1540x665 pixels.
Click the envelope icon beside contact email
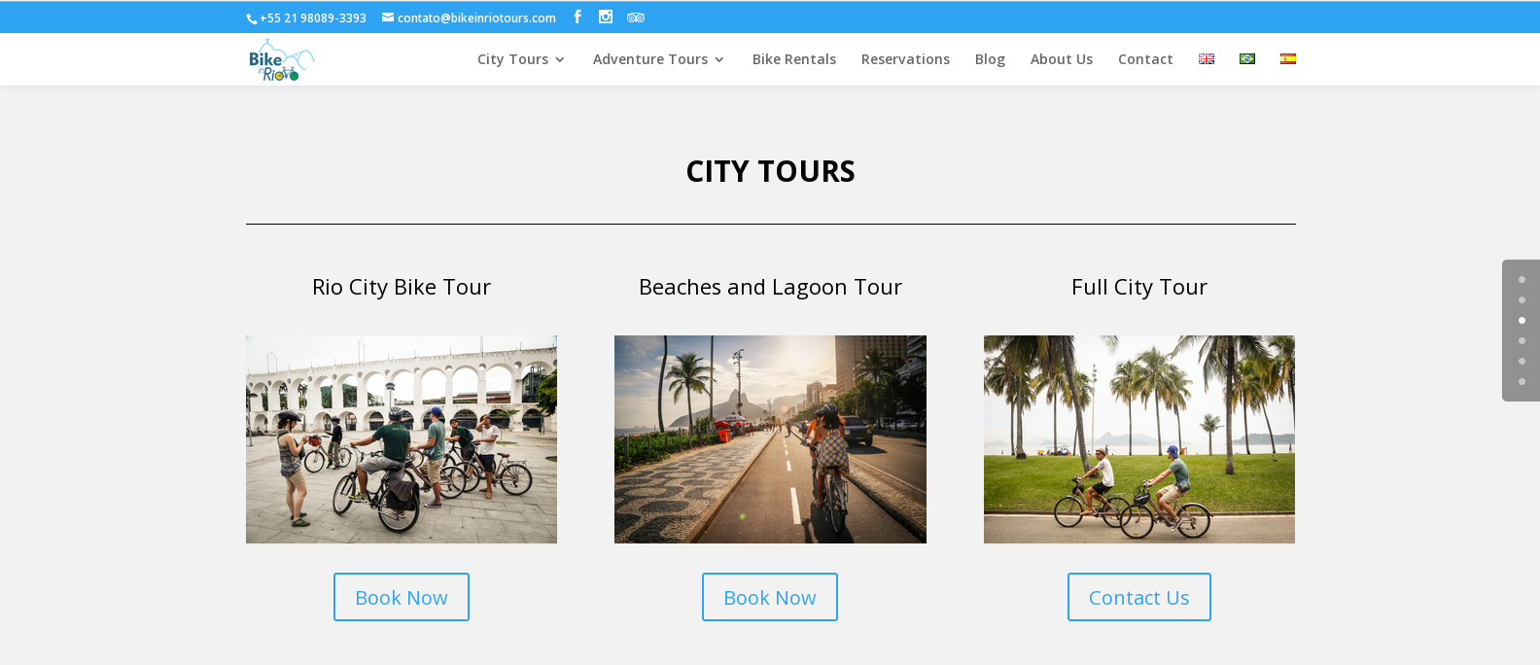coord(388,17)
